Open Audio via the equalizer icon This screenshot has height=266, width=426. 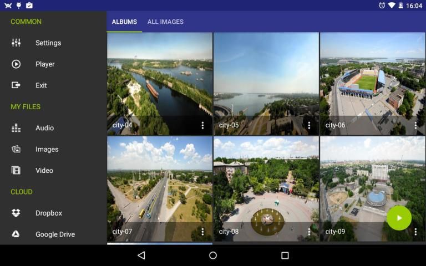[16, 128]
